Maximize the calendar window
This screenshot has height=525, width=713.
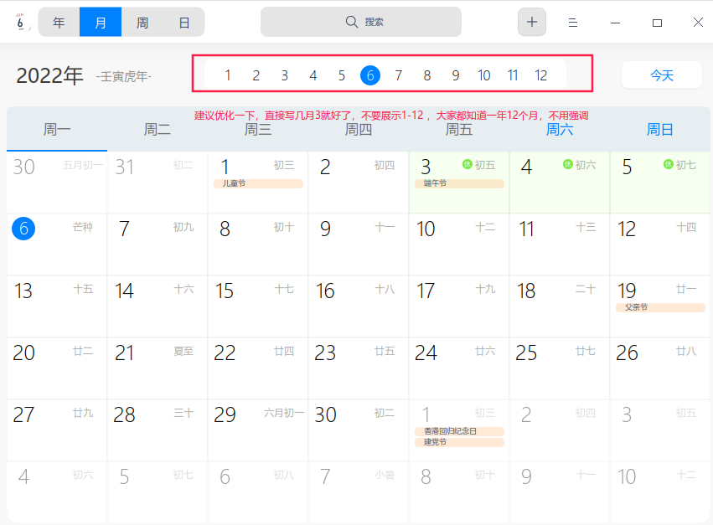click(x=657, y=23)
